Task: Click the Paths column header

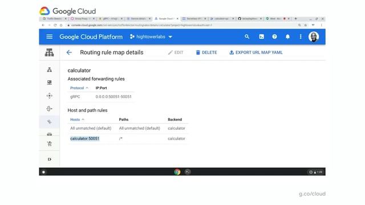Action: 124,120
